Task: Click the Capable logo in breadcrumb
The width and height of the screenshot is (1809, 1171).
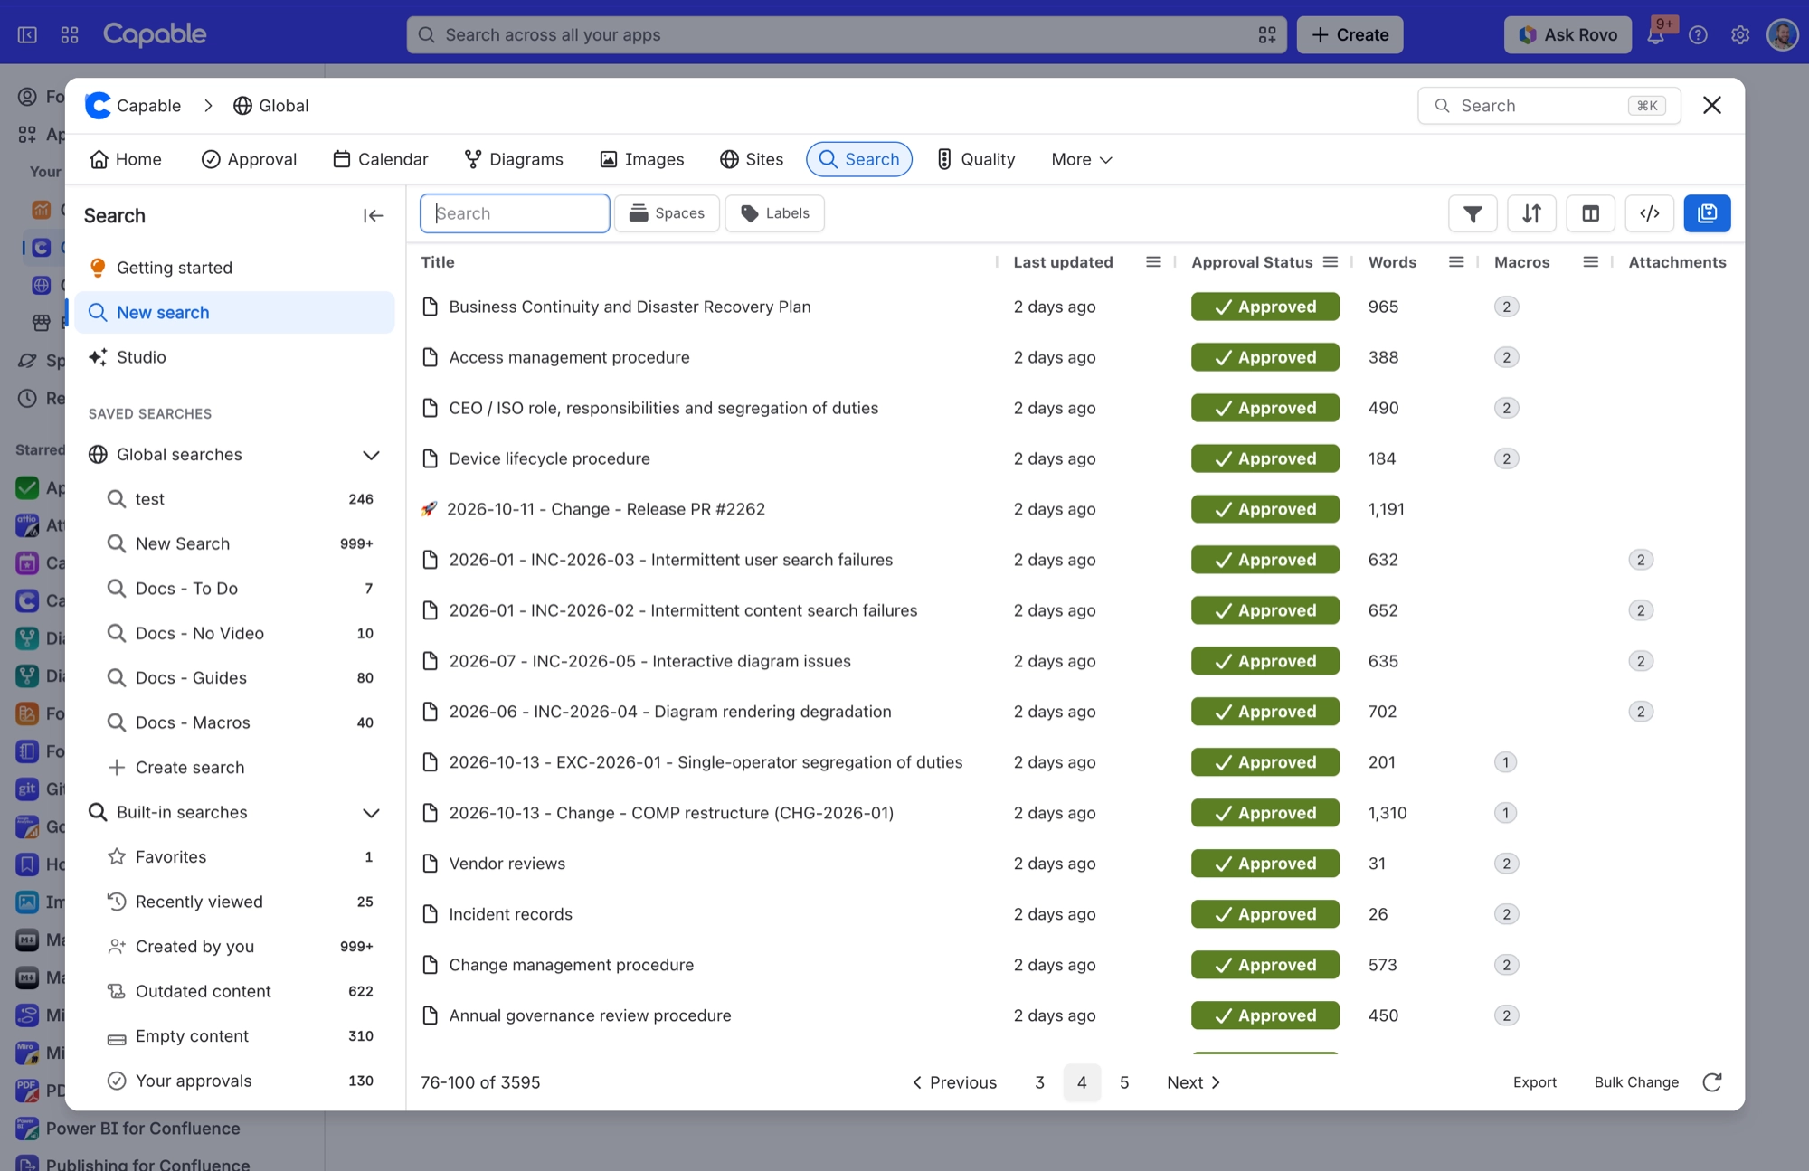Action: [x=98, y=106]
